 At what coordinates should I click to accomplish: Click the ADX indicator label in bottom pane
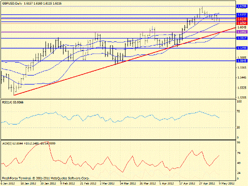[x=28, y=143]
